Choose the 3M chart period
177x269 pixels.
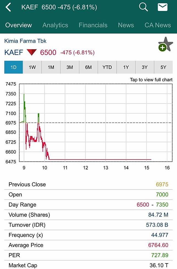70,67
